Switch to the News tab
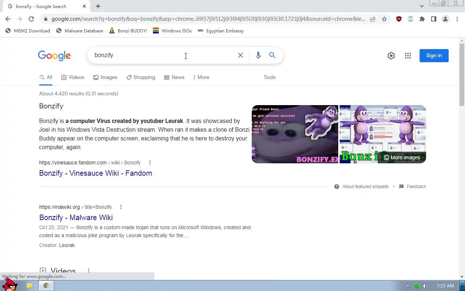Viewport: 465px width, 291px height. [x=174, y=77]
